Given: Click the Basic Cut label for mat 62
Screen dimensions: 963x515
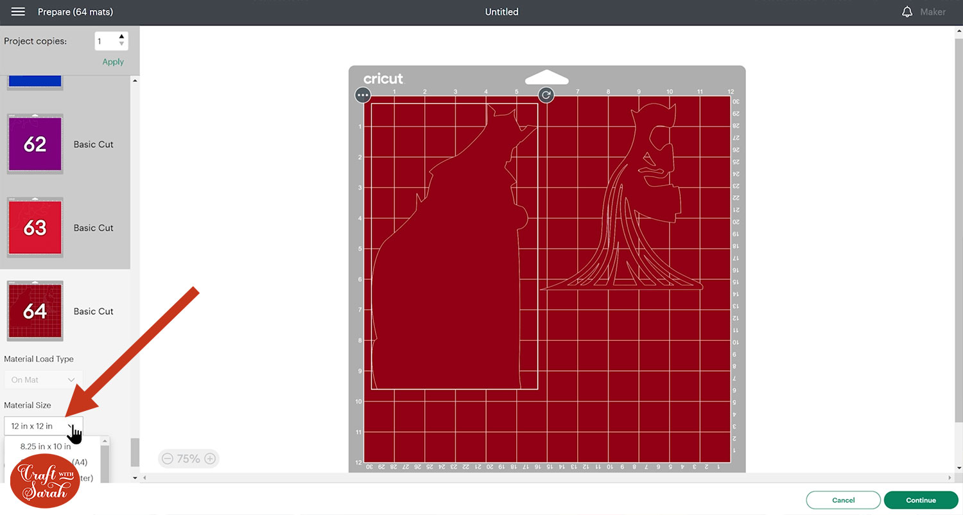Looking at the screenshot, I should [x=93, y=144].
